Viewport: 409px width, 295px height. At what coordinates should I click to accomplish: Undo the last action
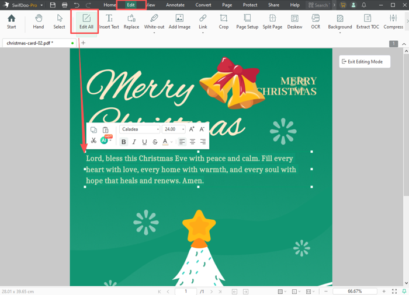(x=77, y=5)
